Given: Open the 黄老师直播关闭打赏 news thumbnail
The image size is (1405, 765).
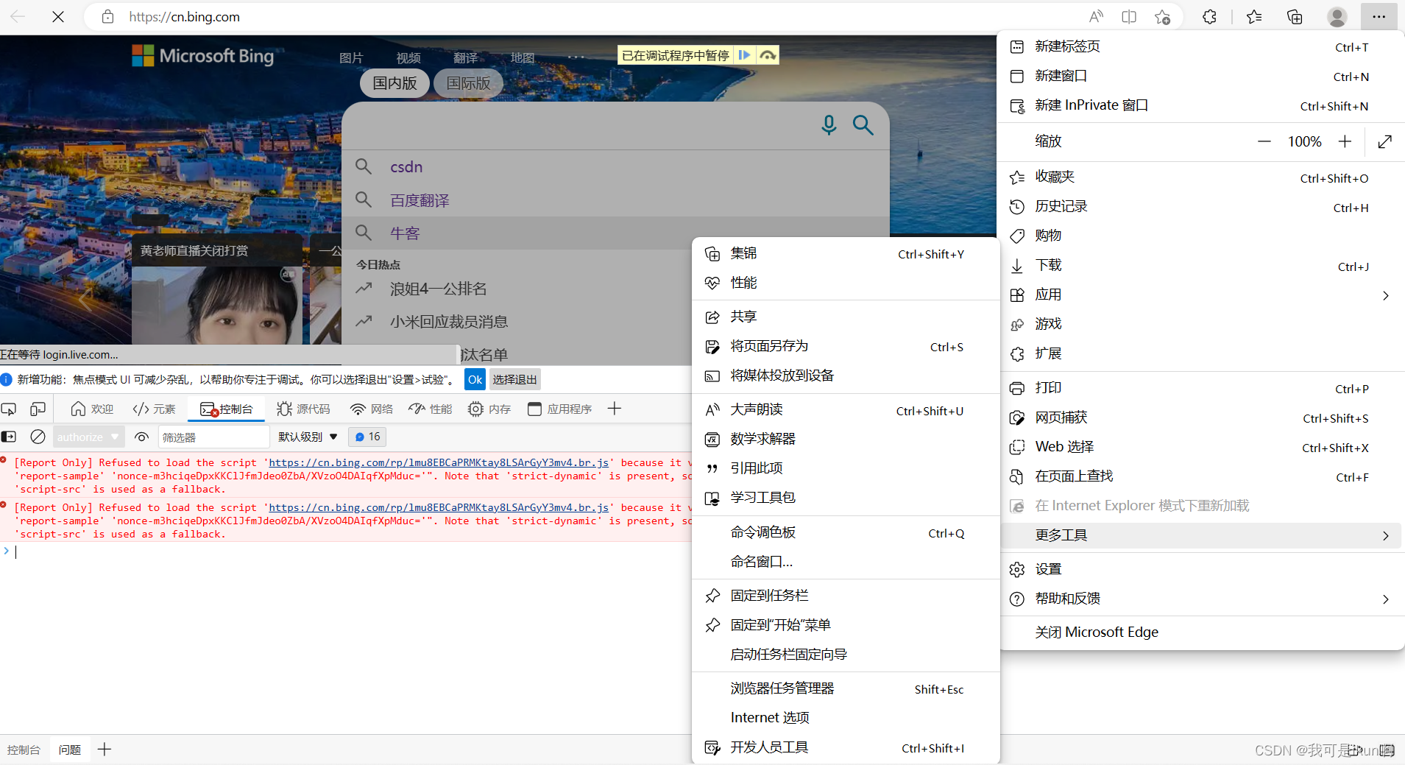Looking at the screenshot, I should (217, 289).
